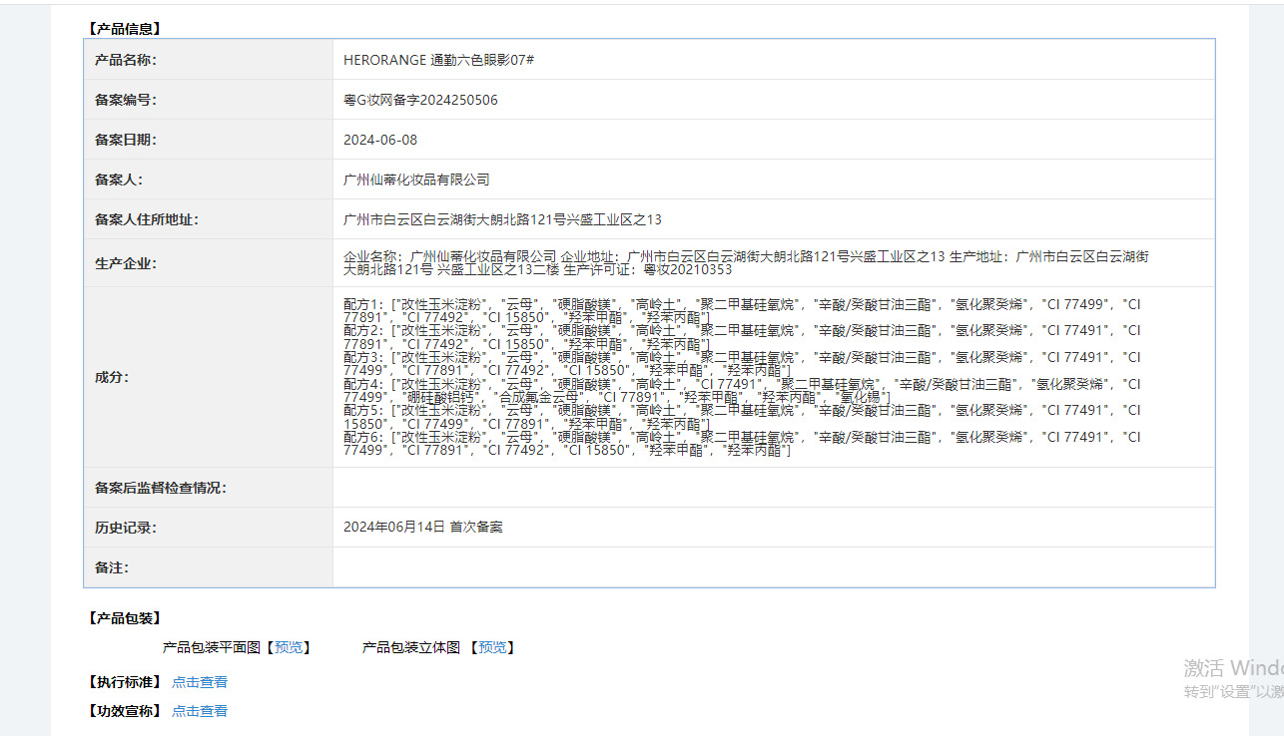Screen dimensions: 1284x736
Task: Select the 配方3 ingredient line
Action: click(x=742, y=364)
